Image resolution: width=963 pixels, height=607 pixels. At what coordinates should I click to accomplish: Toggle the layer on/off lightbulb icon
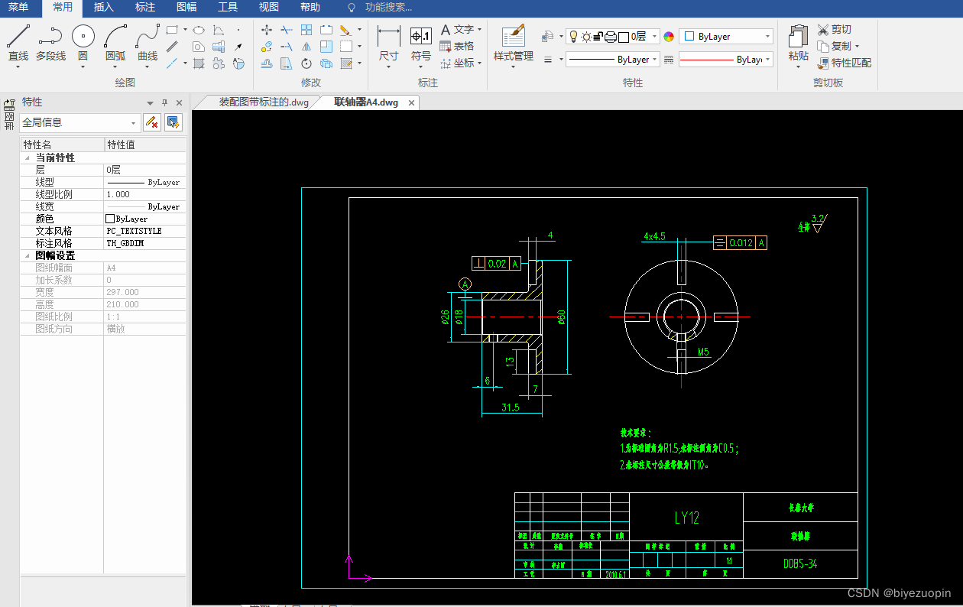pyautogui.click(x=574, y=36)
